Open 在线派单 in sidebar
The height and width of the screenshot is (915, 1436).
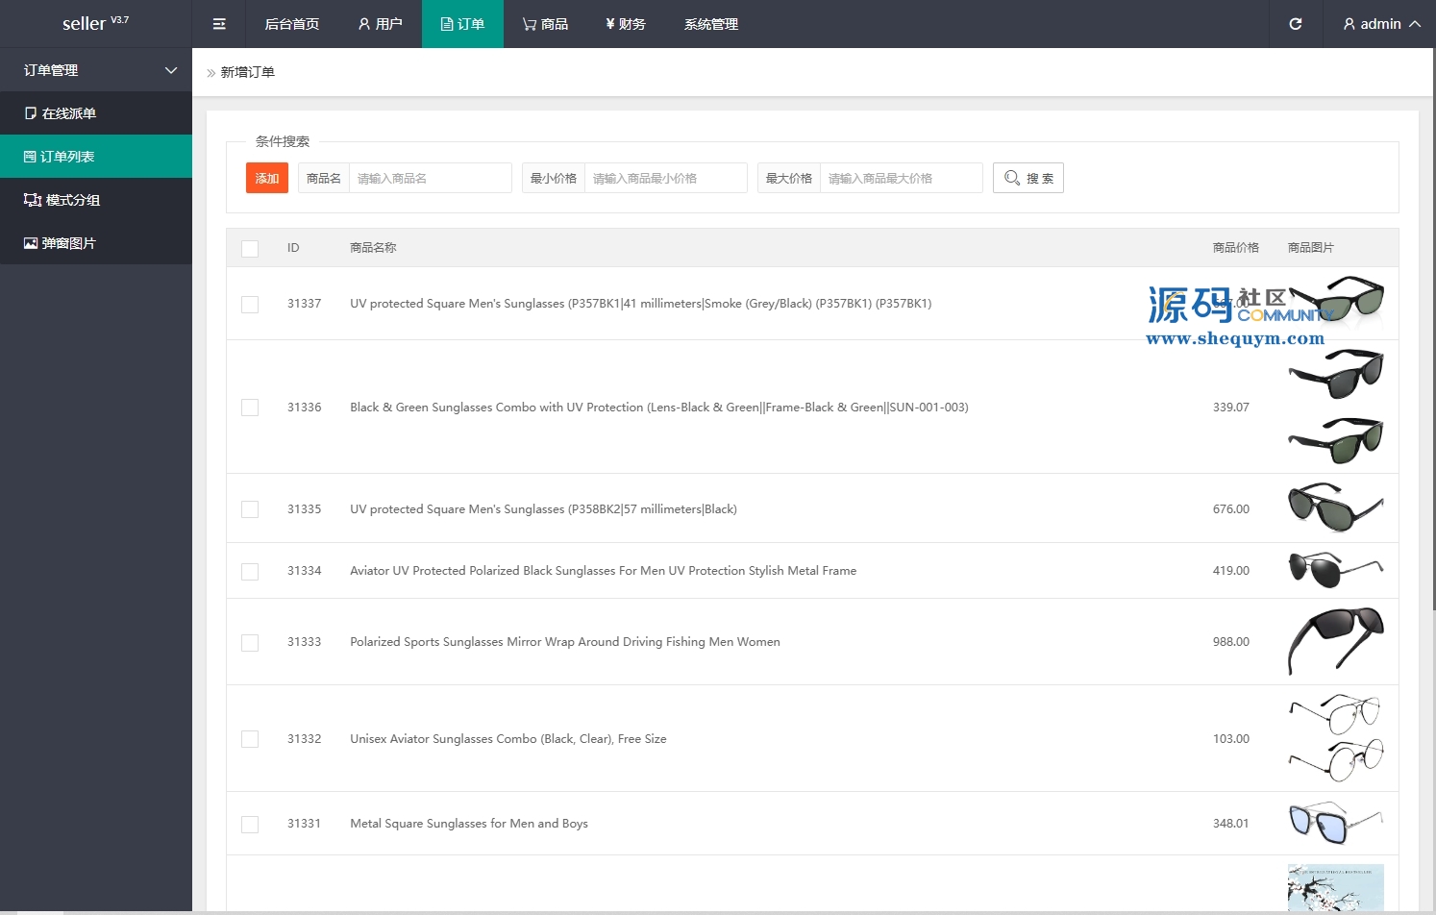click(x=96, y=113)
